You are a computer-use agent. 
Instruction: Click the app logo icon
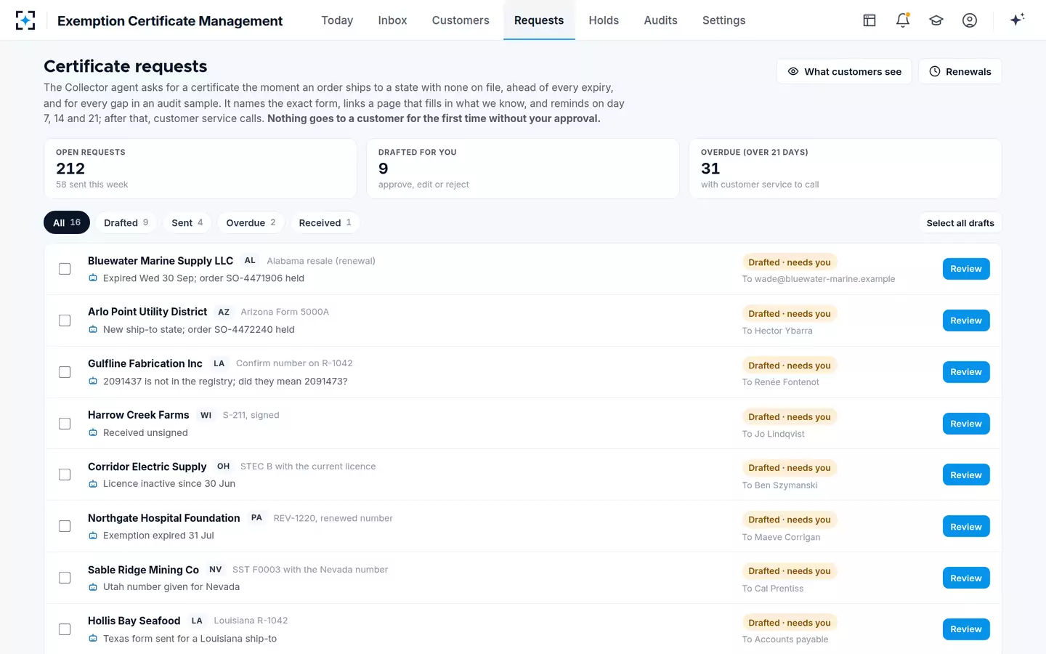coord(25,20)
